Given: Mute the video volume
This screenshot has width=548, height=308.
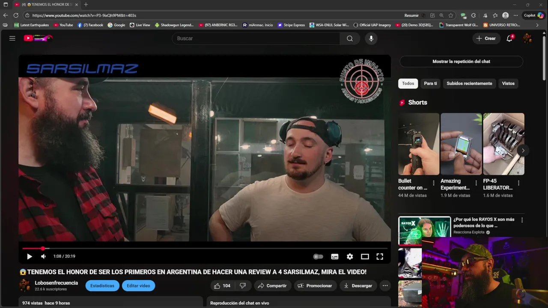Looking at the screenshot, I should pyautogui.click(x=43, y=256).
